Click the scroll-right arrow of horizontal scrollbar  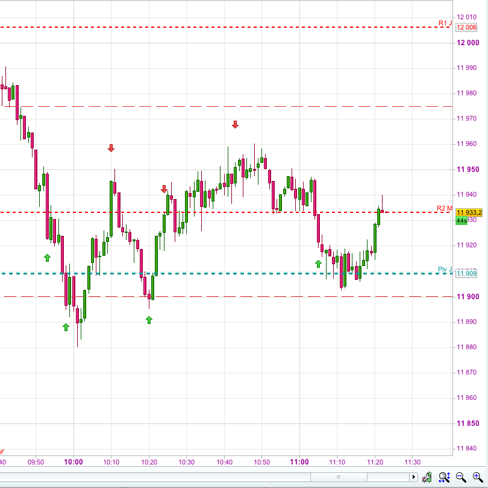tap(413, 477)
